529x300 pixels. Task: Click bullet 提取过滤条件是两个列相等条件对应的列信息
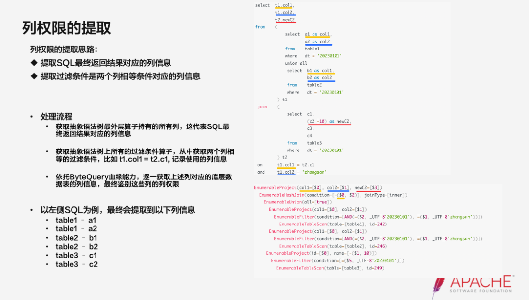pos(120,76)
